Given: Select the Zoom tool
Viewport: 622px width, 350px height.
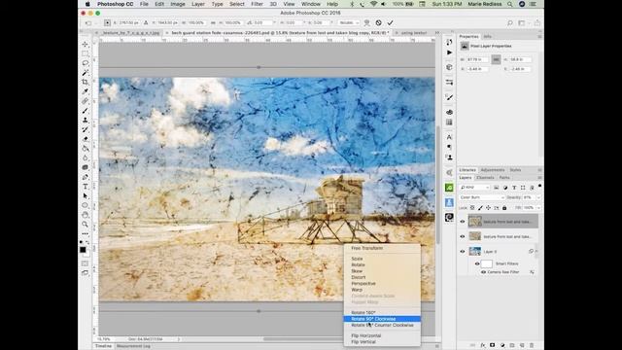Looking at the screenshot, I should pyautogui.click(x=86, y=225).
